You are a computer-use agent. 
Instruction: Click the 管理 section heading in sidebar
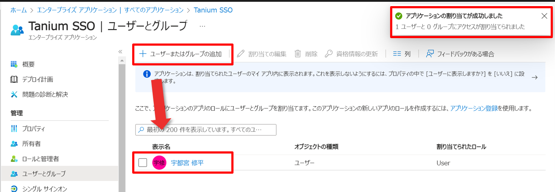[17, 113]
